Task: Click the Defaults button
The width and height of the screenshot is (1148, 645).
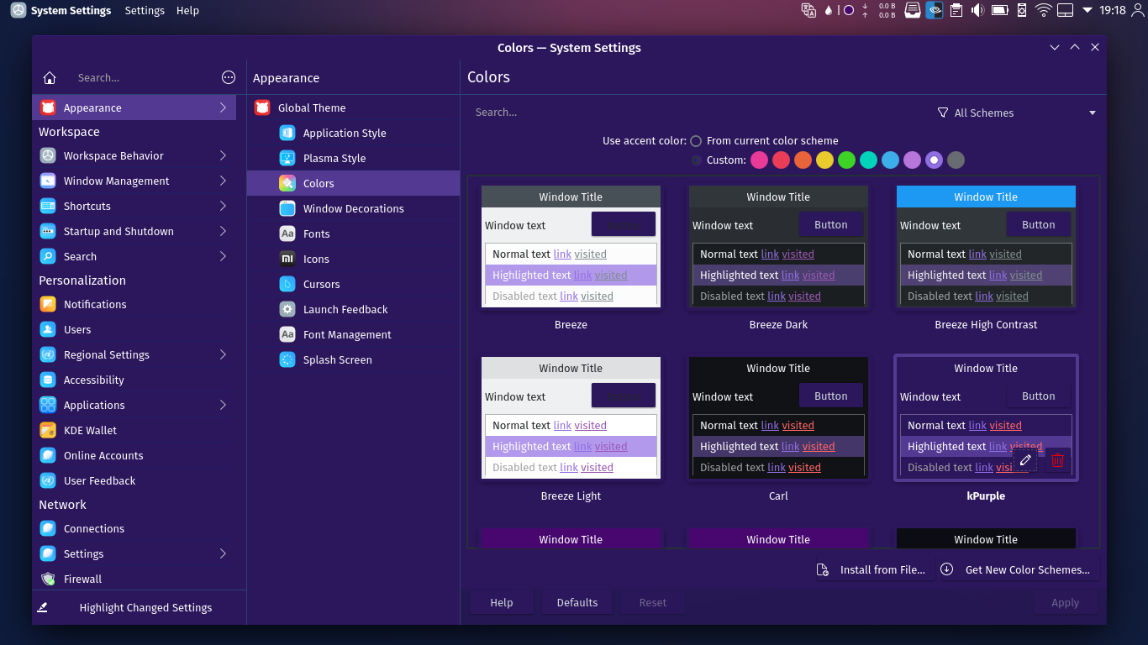Action: pyautogui.click(x=577, y=602)
